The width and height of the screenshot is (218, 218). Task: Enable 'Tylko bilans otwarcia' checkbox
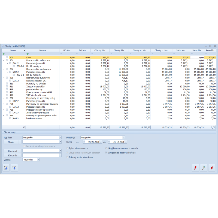tap(68, 149)
